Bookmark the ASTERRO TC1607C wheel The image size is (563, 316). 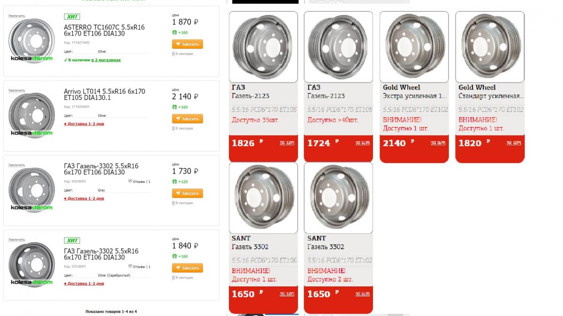click(x=183, y=54)
